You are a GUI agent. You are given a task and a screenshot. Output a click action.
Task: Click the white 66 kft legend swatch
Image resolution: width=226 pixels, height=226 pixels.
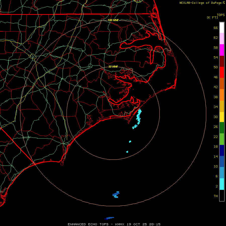(x=222, y=28)
